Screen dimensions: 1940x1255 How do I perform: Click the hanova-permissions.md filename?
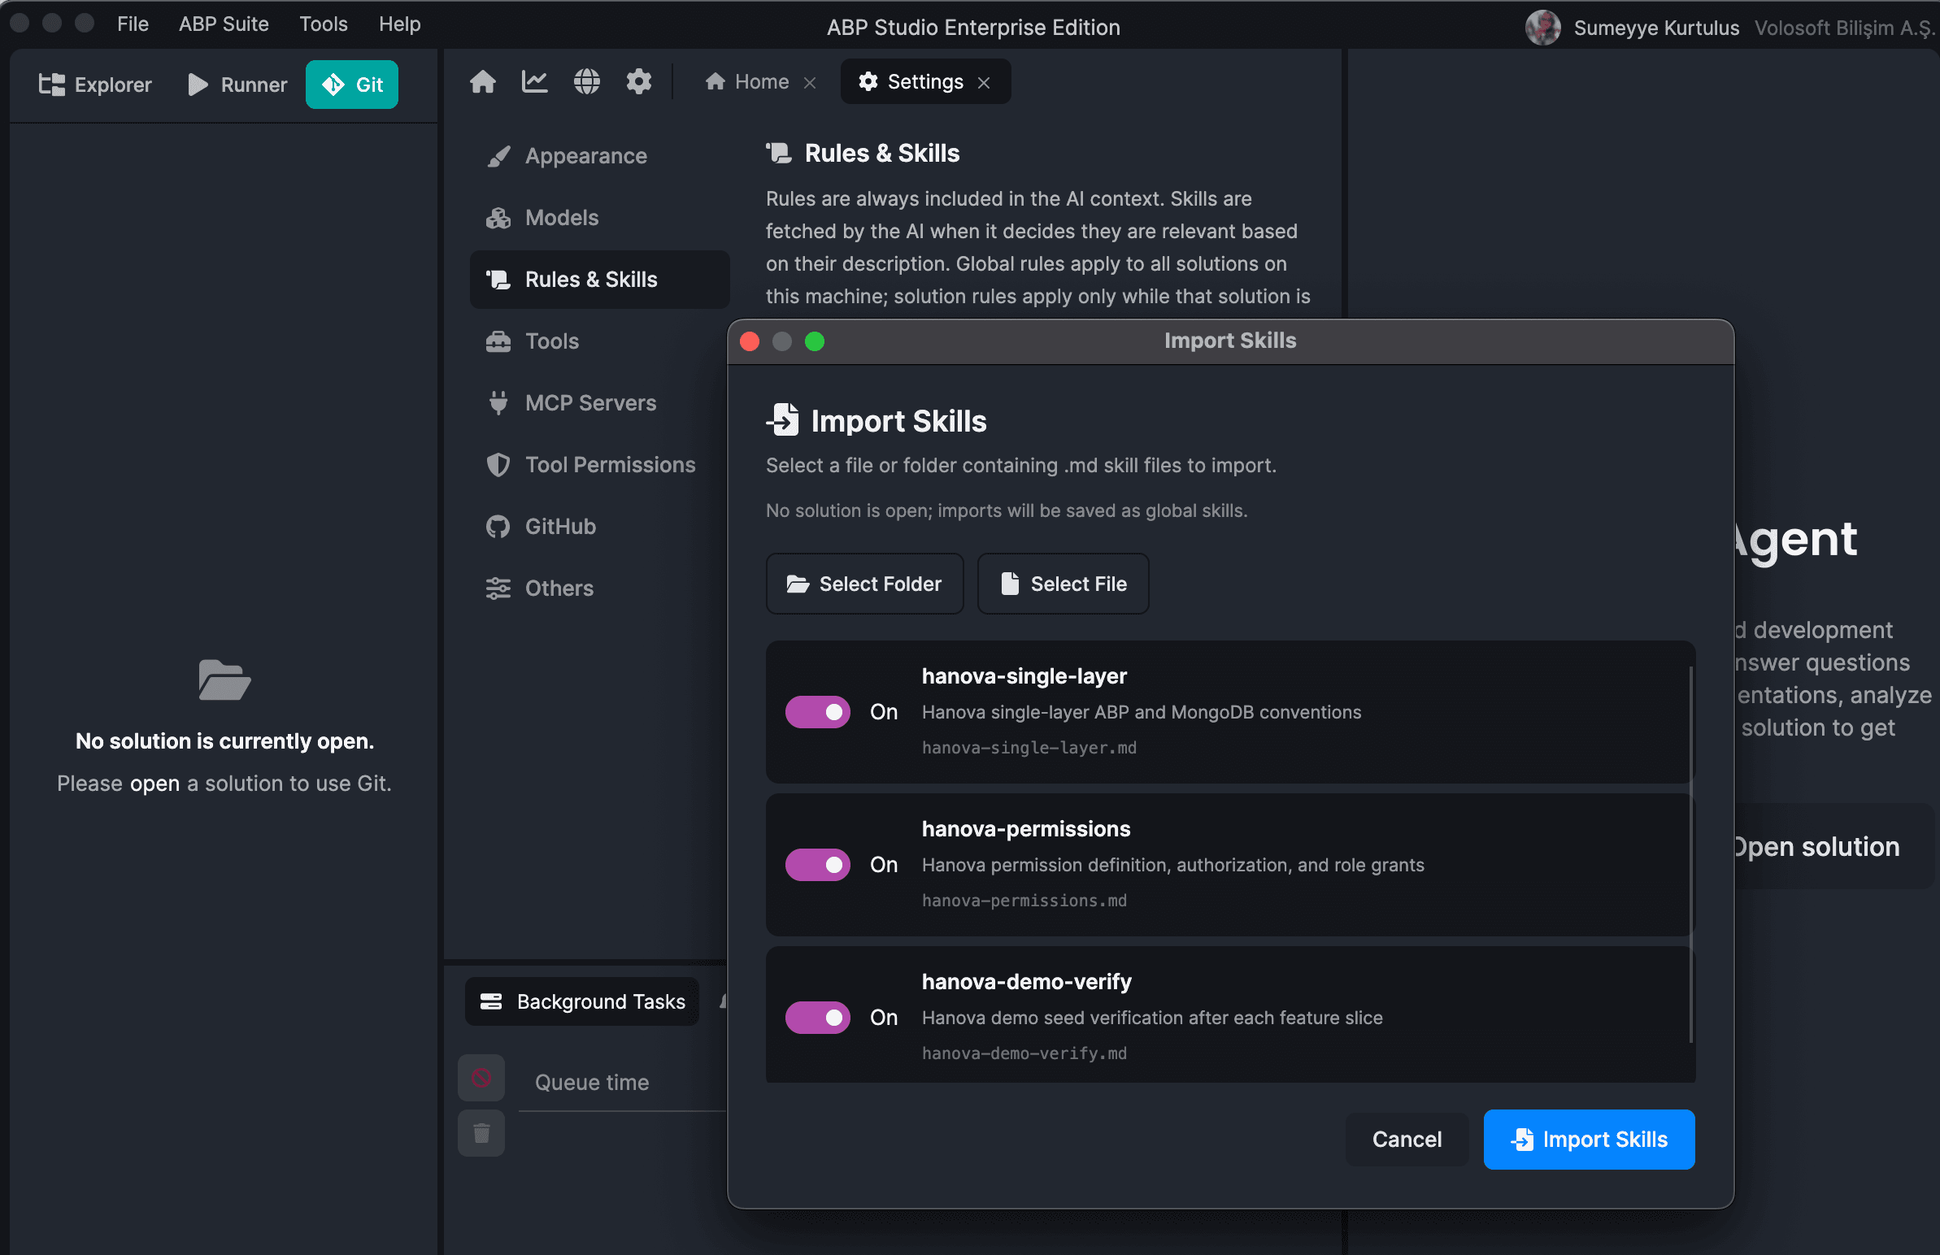pos(1024,901)
